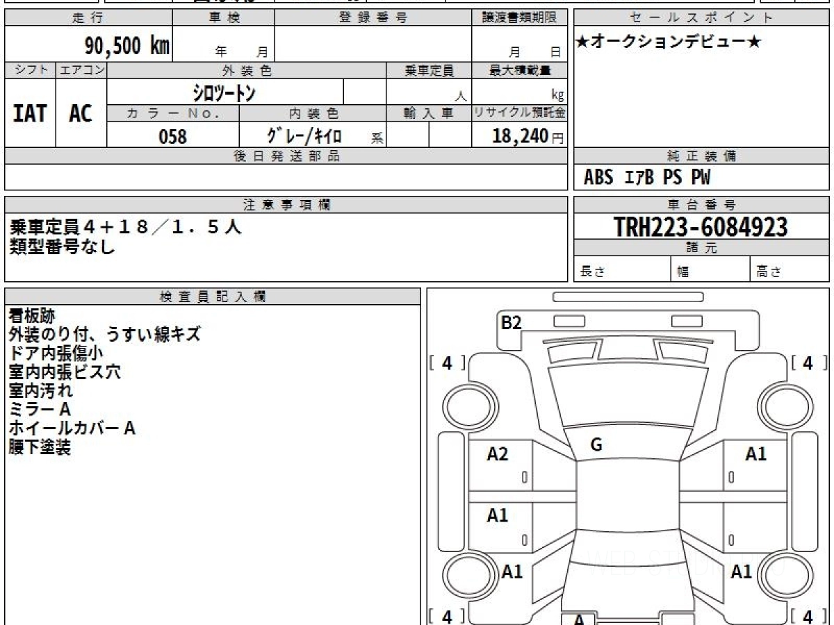
Task: Click the 後日発送部品 header
Action: coord(286,156)
